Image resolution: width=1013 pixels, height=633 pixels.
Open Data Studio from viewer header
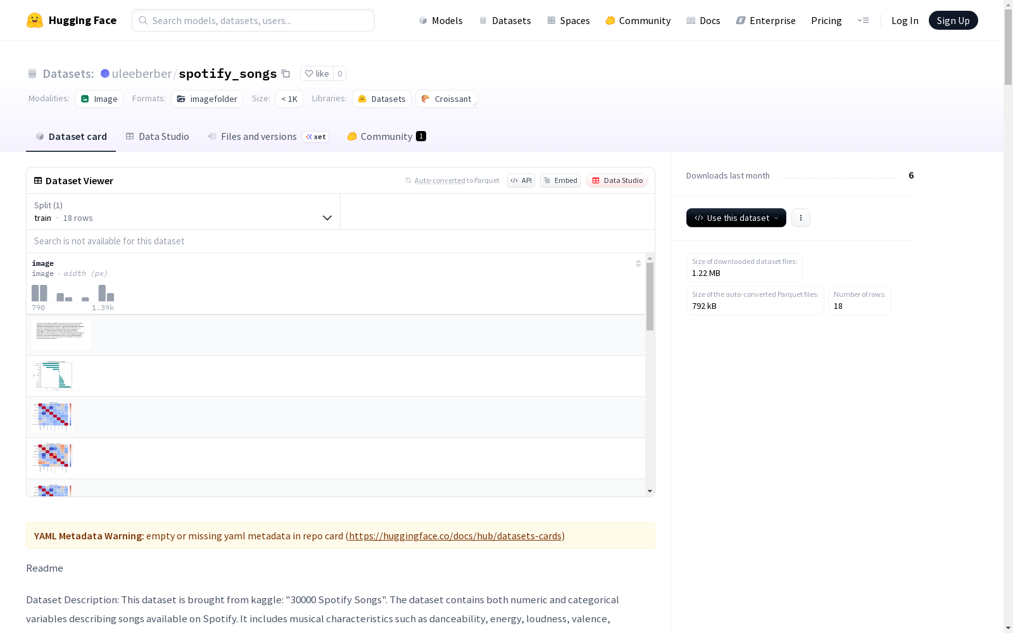617,180
